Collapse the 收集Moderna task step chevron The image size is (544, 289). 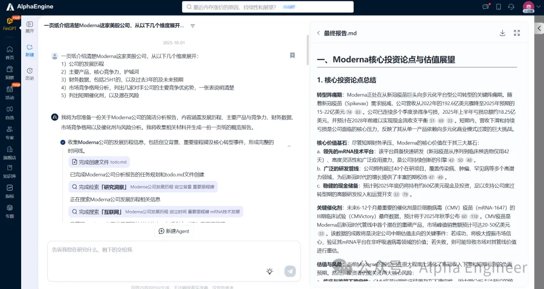(289, 146)
